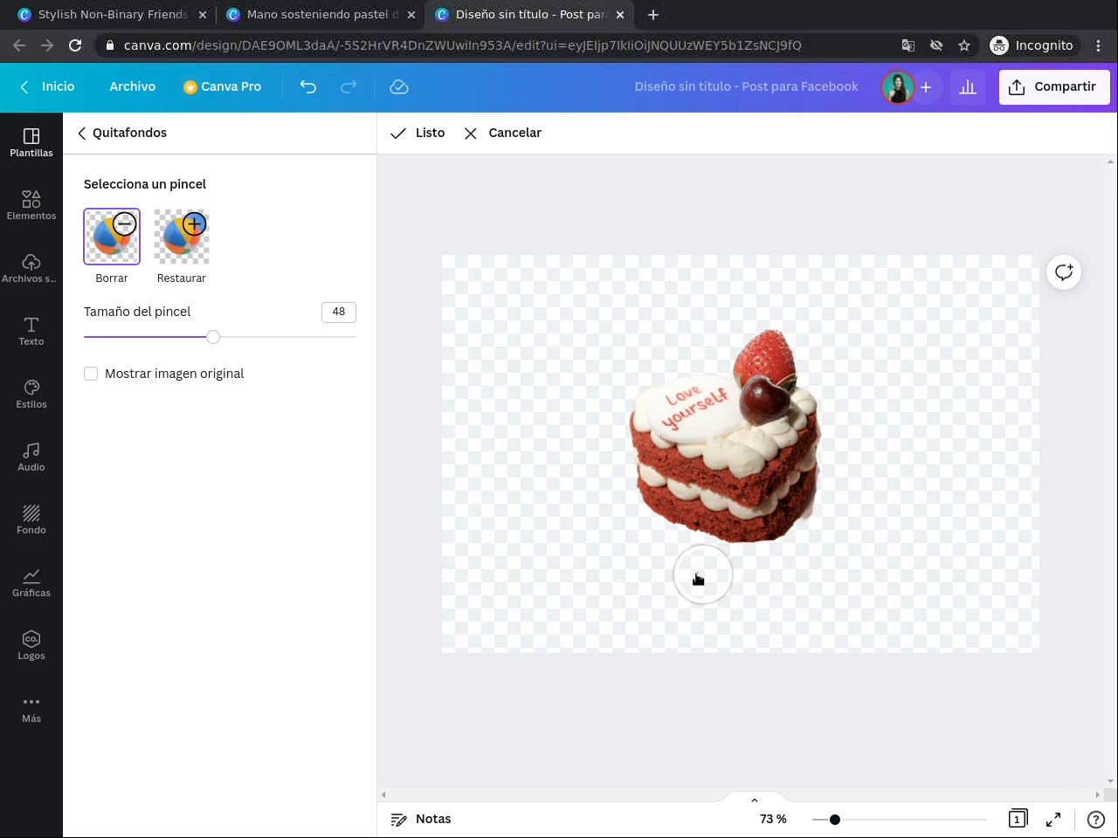1118x838 pixels.
Task: Click the cake image on the canvas
Action: pos(724,436)
